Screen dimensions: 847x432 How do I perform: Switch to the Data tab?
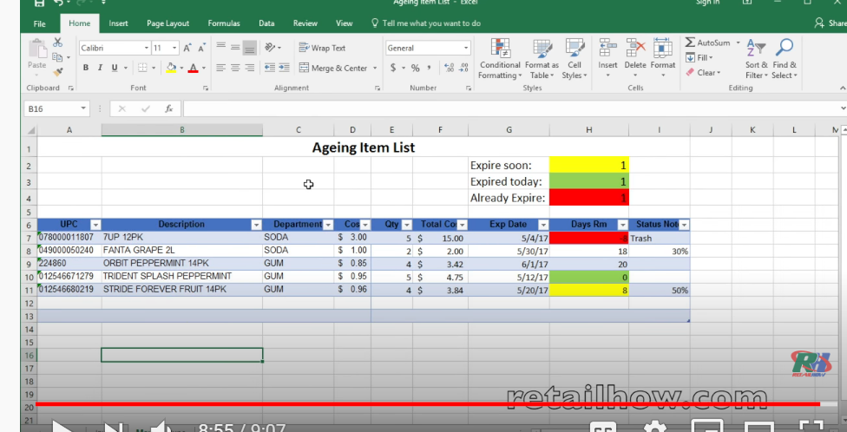(x=266, y=23)
